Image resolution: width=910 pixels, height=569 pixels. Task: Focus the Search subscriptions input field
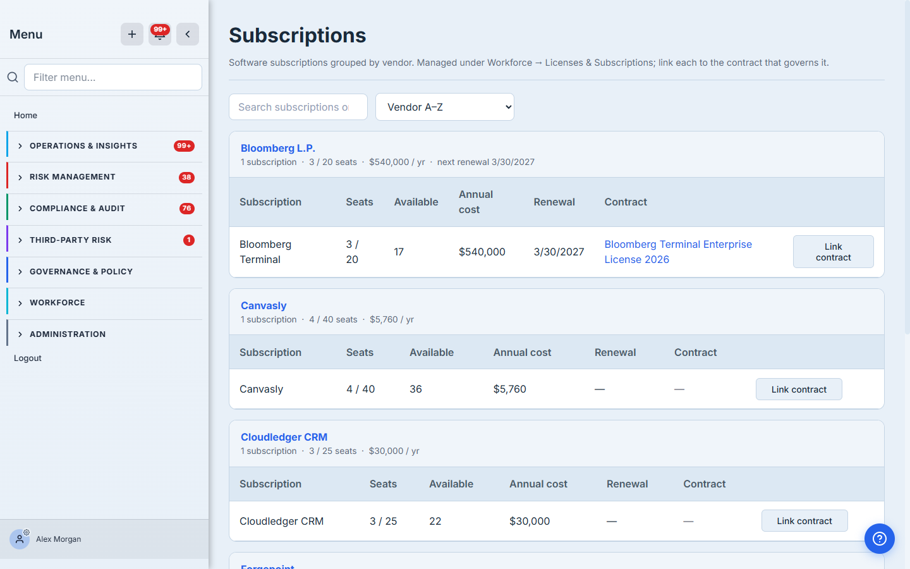point(298,107)
